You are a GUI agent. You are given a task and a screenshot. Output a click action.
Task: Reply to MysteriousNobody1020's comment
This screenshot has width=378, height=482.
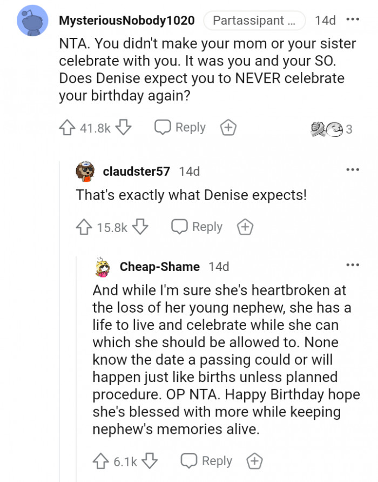click(179, 127)
